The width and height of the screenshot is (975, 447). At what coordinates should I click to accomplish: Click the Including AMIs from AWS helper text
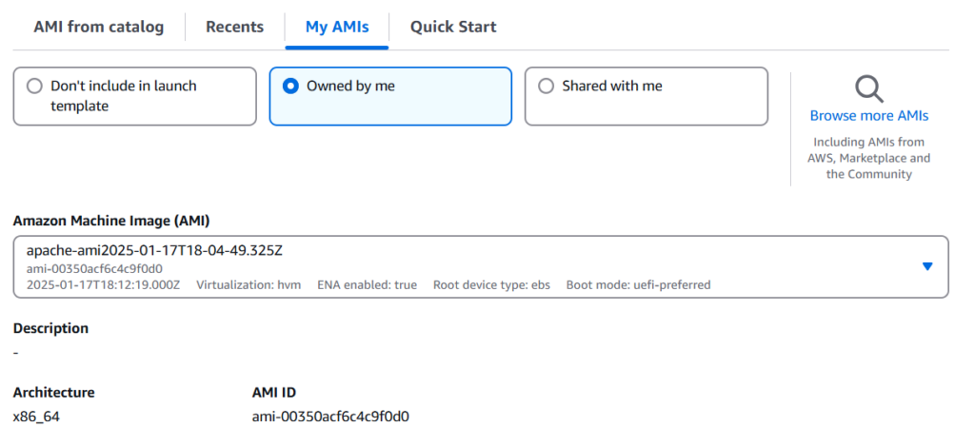pyautogui.click(x=868, y=158)
